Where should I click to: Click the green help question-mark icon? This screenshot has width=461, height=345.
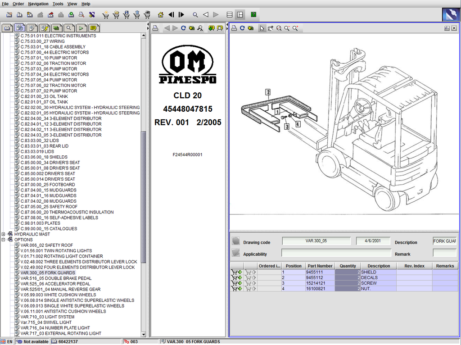253,14
